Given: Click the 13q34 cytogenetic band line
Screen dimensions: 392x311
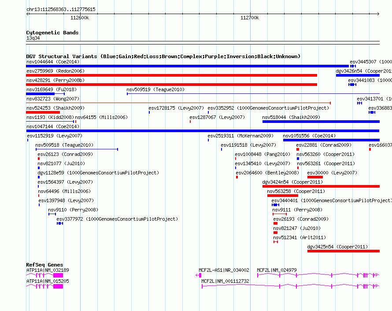Looking at the screenshot, I should click(203, 43).
